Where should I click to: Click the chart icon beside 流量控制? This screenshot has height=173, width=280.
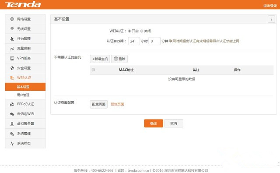tap(12, 49)
